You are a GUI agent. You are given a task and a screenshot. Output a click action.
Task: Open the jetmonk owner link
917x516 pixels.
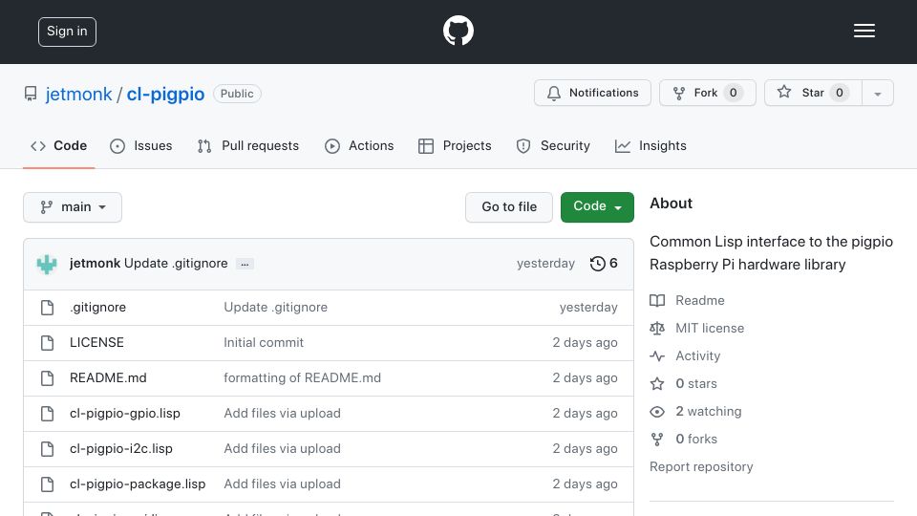[78, 95]
